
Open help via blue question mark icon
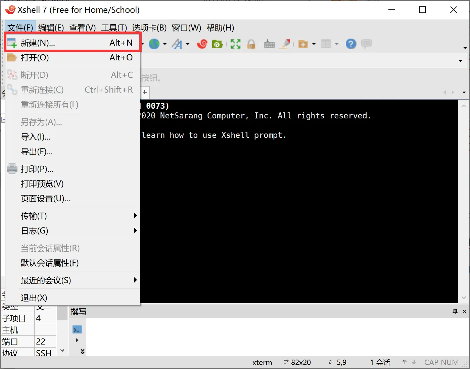[351, 44]
